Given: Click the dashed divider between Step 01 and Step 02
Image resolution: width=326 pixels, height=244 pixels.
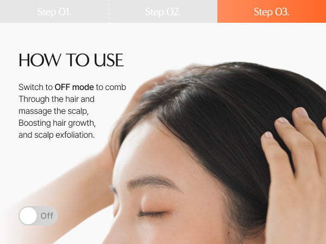Looking at the screenshot, I should (x=109, y=11).
